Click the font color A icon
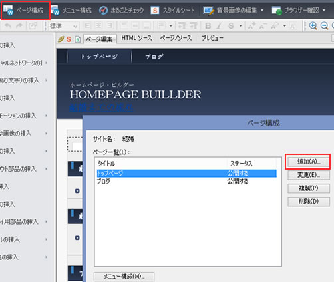 coord(275,26)
